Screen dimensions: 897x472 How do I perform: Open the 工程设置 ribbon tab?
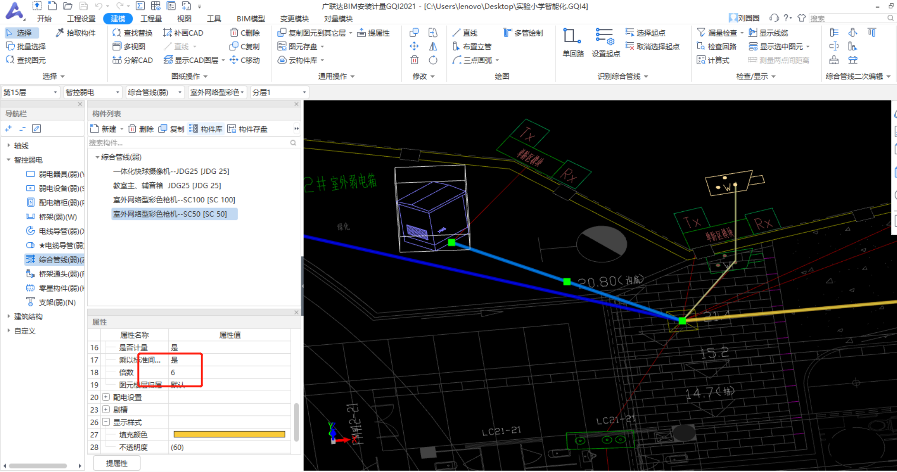81,19
